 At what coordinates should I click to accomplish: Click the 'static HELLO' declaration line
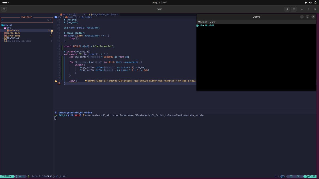(x=89, y=46)
